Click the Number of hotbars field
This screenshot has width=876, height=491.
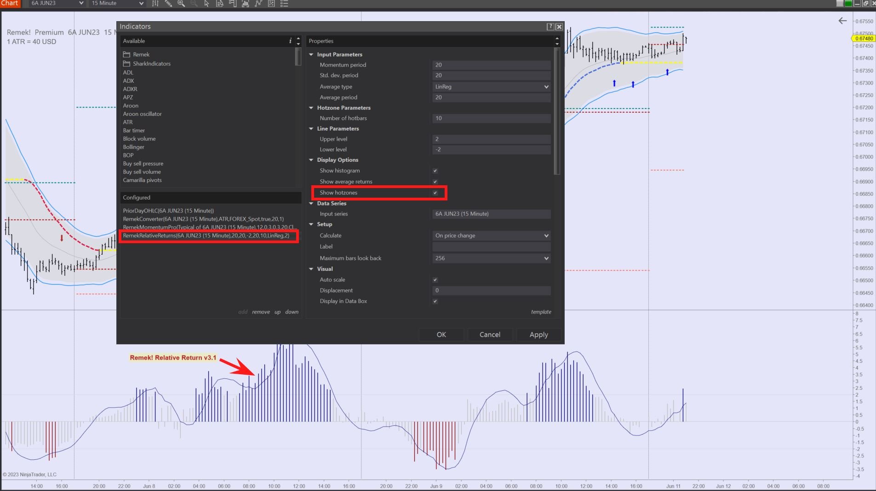coord(492,118)
